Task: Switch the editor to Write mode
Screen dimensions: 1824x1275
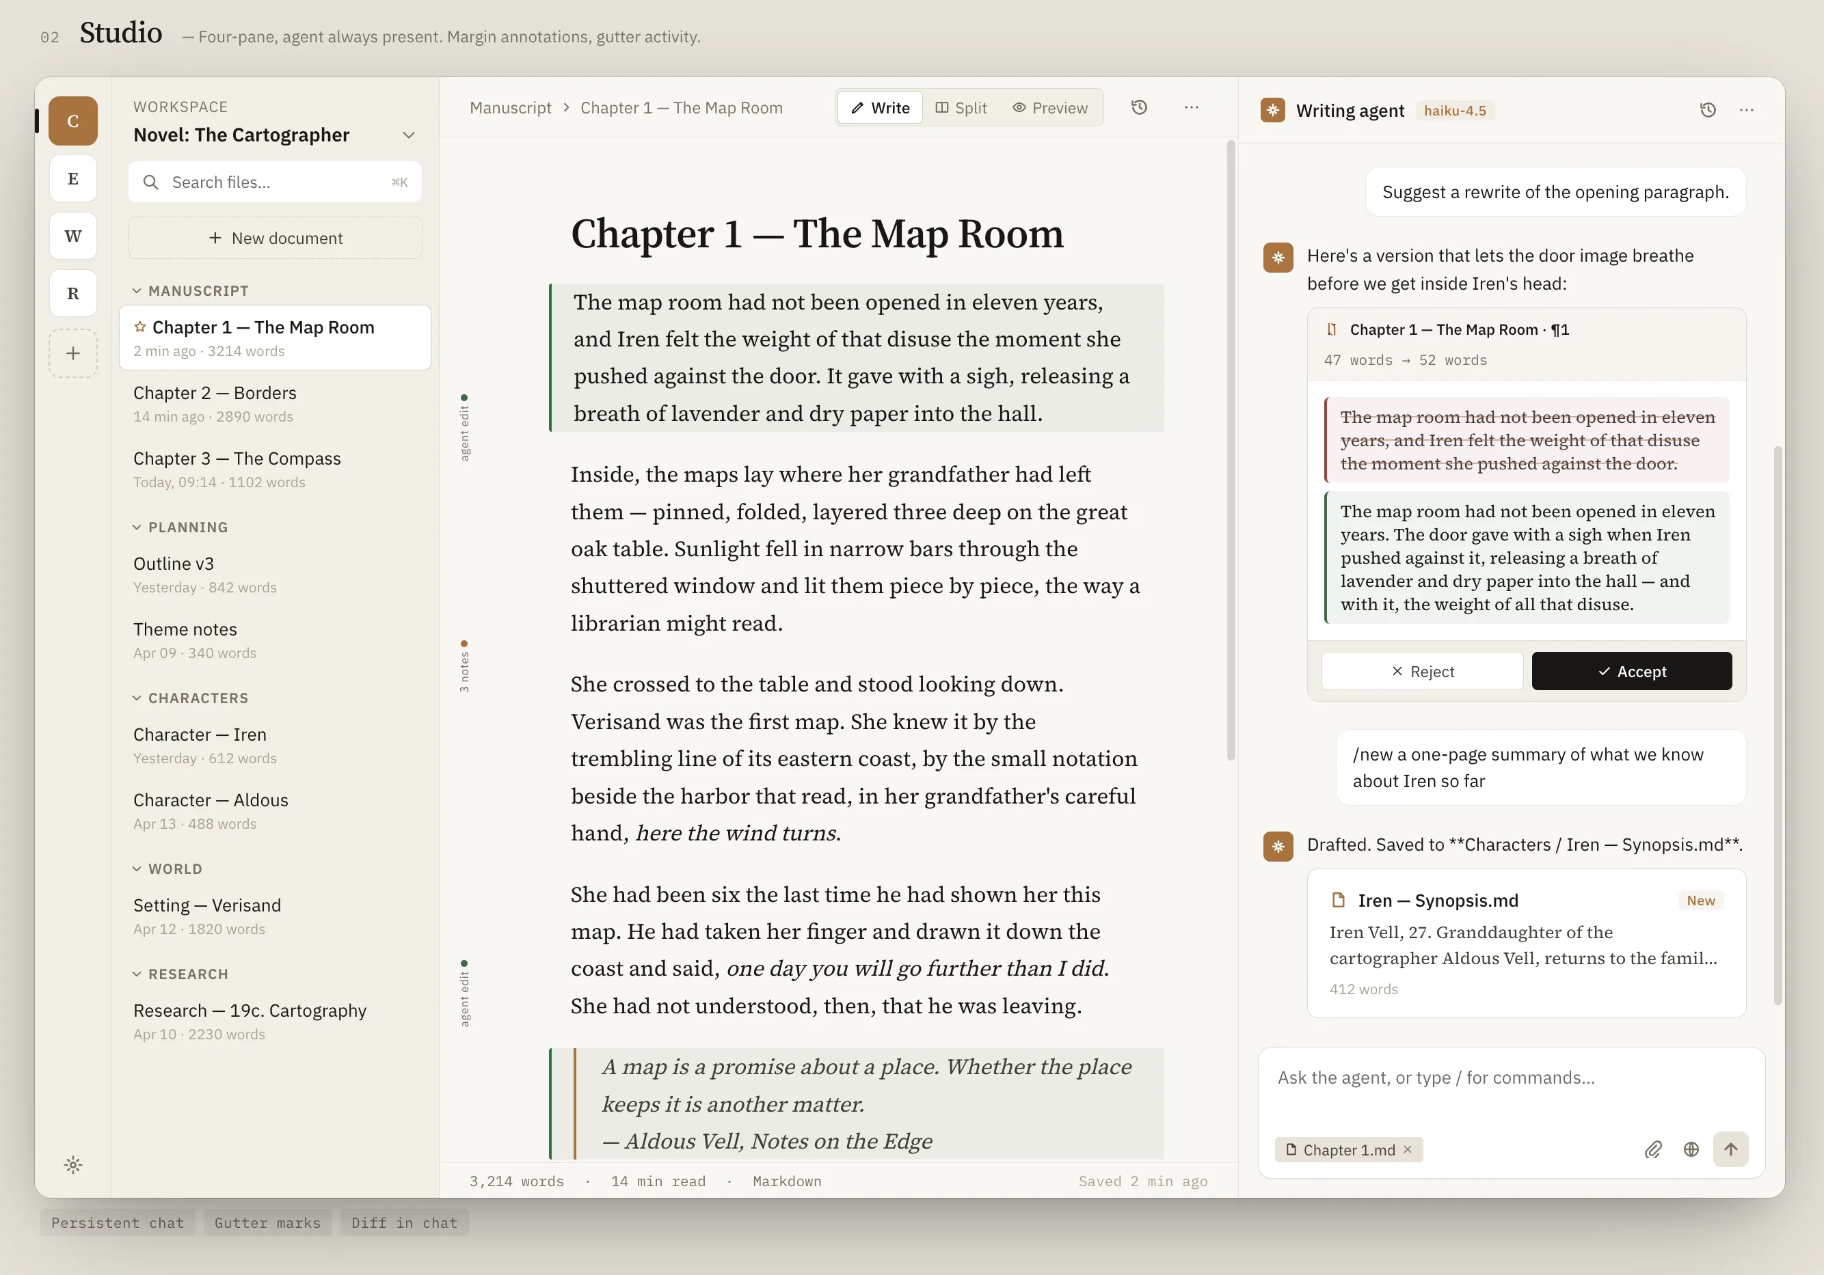Action: (881, 108)
